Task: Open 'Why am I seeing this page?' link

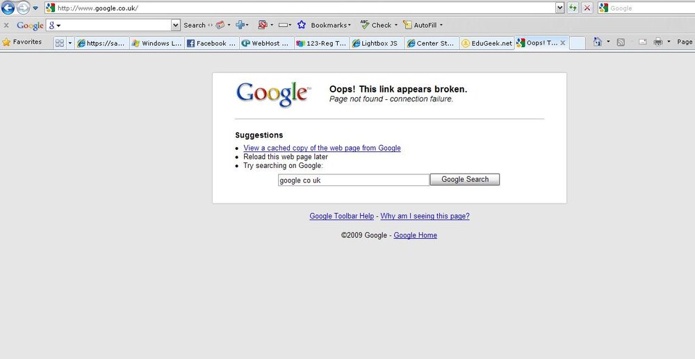Action: coord(425,216)
